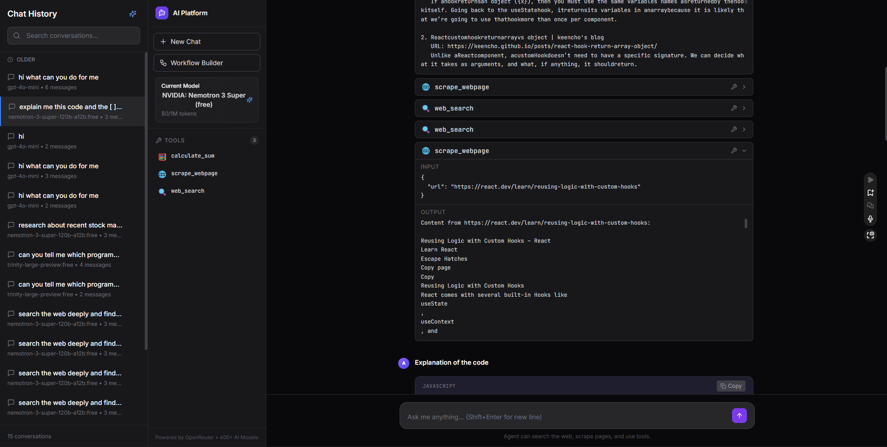Image resolution: width=887 pixels, height=447 pixels.
Task: Click the New Chat button
Action: pyautogui.click(x=207, y=42)
